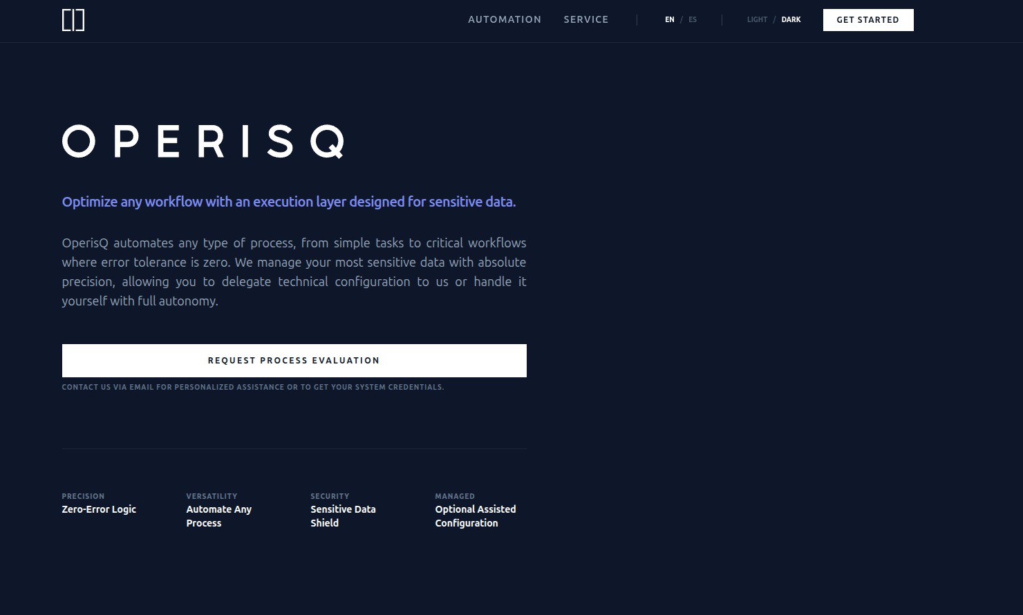This screenshot has width=1023, height=615.
Task: Click the Automate Any Process card
Action: 219,516
